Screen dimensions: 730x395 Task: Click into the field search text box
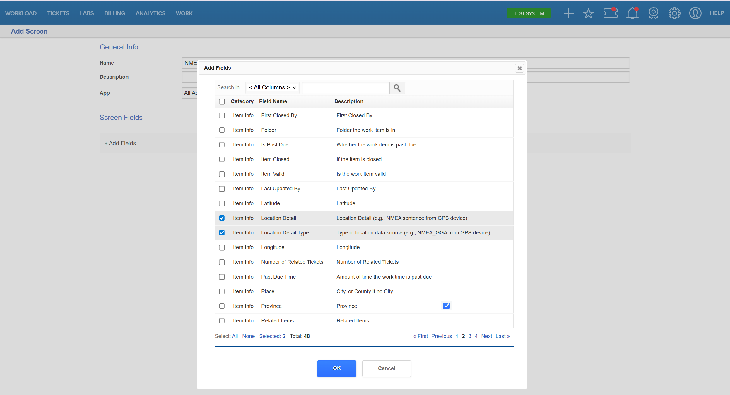point(346,88)
